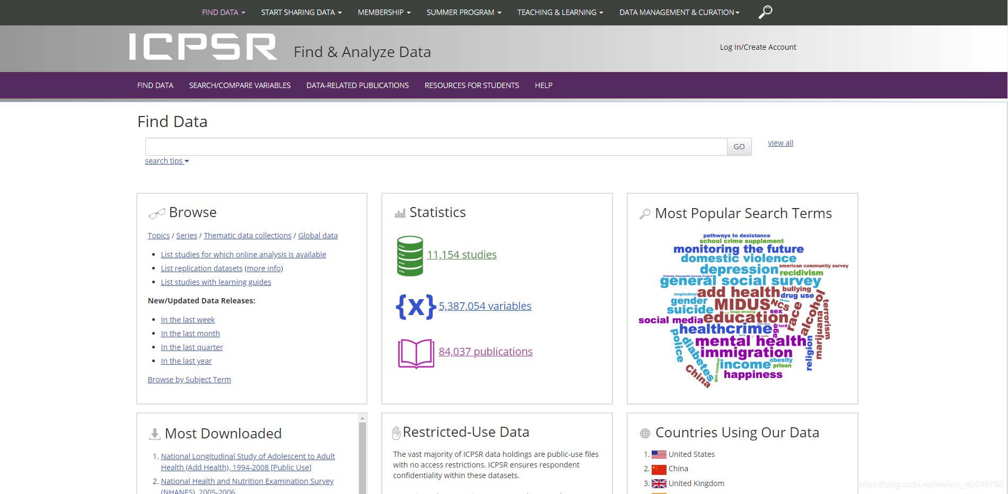The width and height of the screenshot is (1008, 494).
Task: Open List replication datasets link
Action: coord(201,268)
